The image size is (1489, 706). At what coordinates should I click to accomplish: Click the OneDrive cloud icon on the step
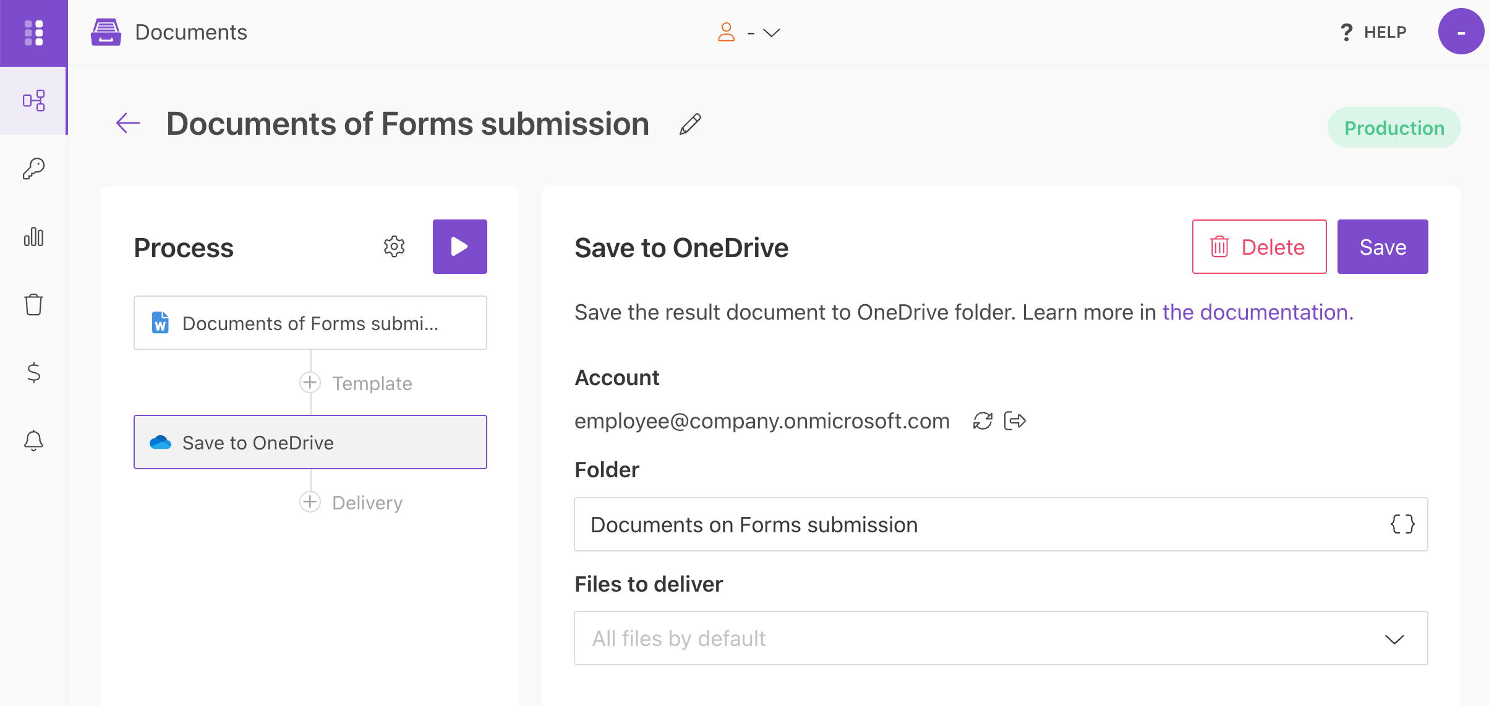coord(160,443)
